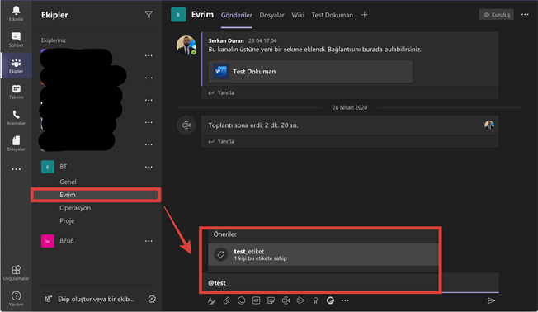
Task: Open the Uygulamalar apps store
Action: [x=17, y=273]
